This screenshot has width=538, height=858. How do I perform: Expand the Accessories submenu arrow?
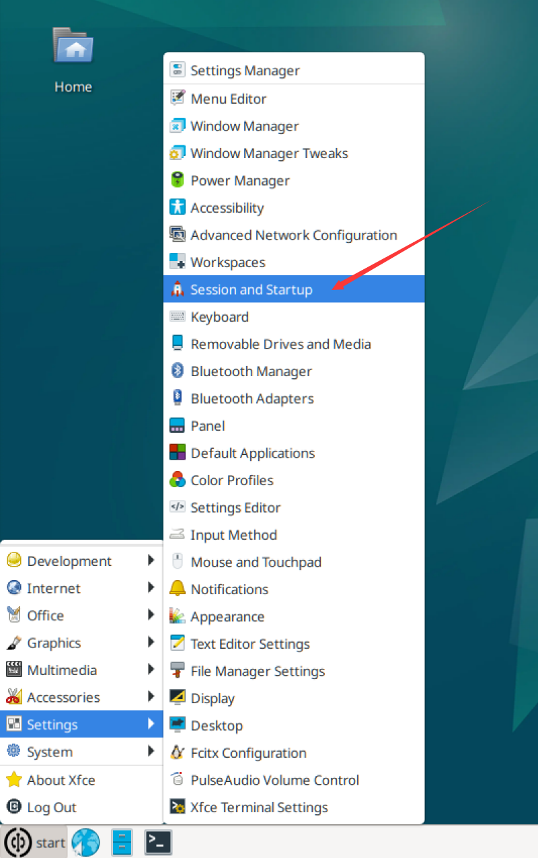[151, 697]
